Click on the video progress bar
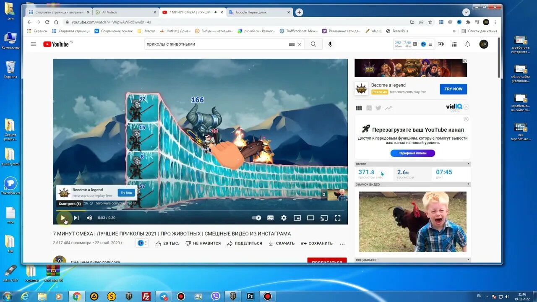This screenshot has height=302, width=537. coord(200,211)
